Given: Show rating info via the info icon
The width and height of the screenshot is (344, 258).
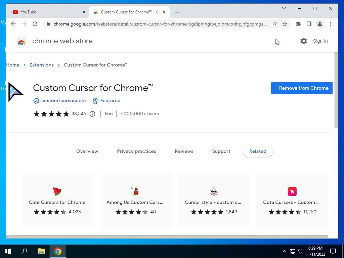Looking at the screenshot, I should 92,114.
